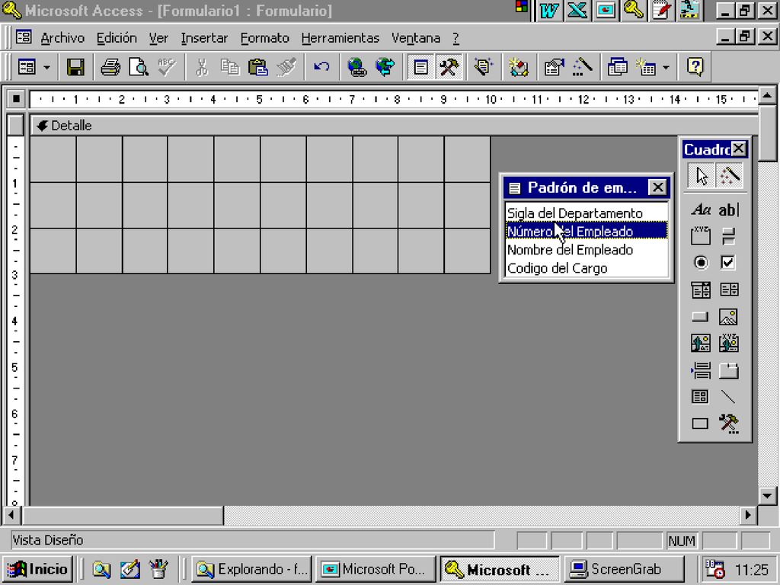Viewport: 780px width, 585px height.
Task: Show the Database Window icon
Action: pyautogui.click(x=617, y=67)
